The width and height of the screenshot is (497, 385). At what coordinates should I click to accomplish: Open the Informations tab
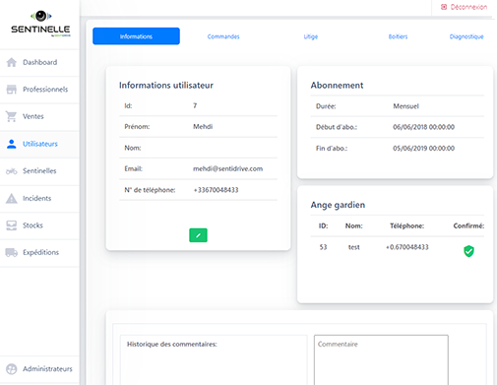pyautogui.click(x=136, y=36)
